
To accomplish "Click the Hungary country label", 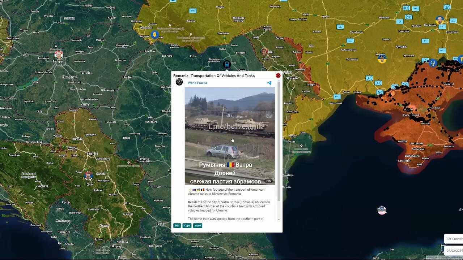I will click(x=69, y=77).
